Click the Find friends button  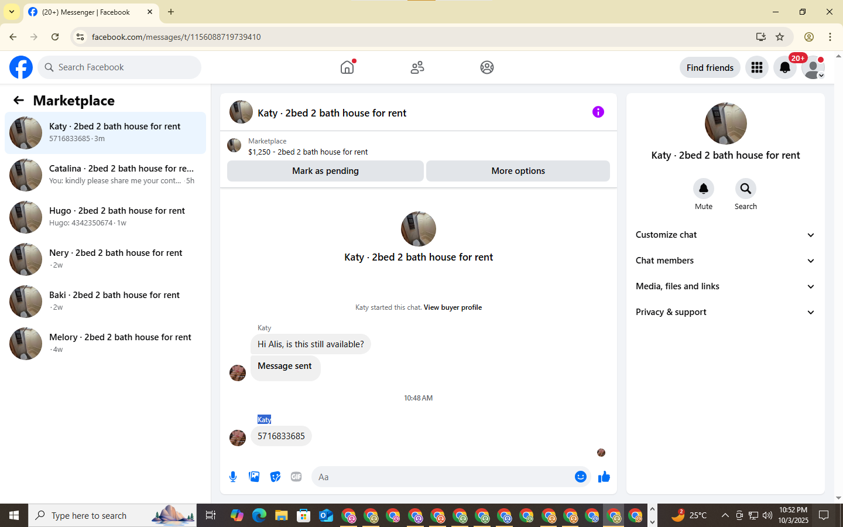710,67
